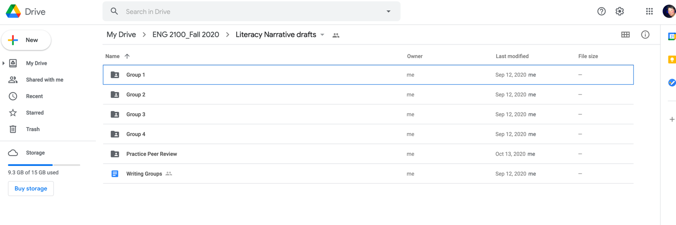Open Literacy Narrative drafts folder dropdown

click(x=323, y=35)
